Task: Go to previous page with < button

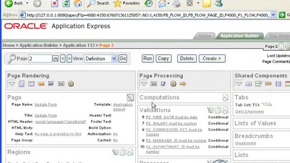Action: (x=63, y=58)
